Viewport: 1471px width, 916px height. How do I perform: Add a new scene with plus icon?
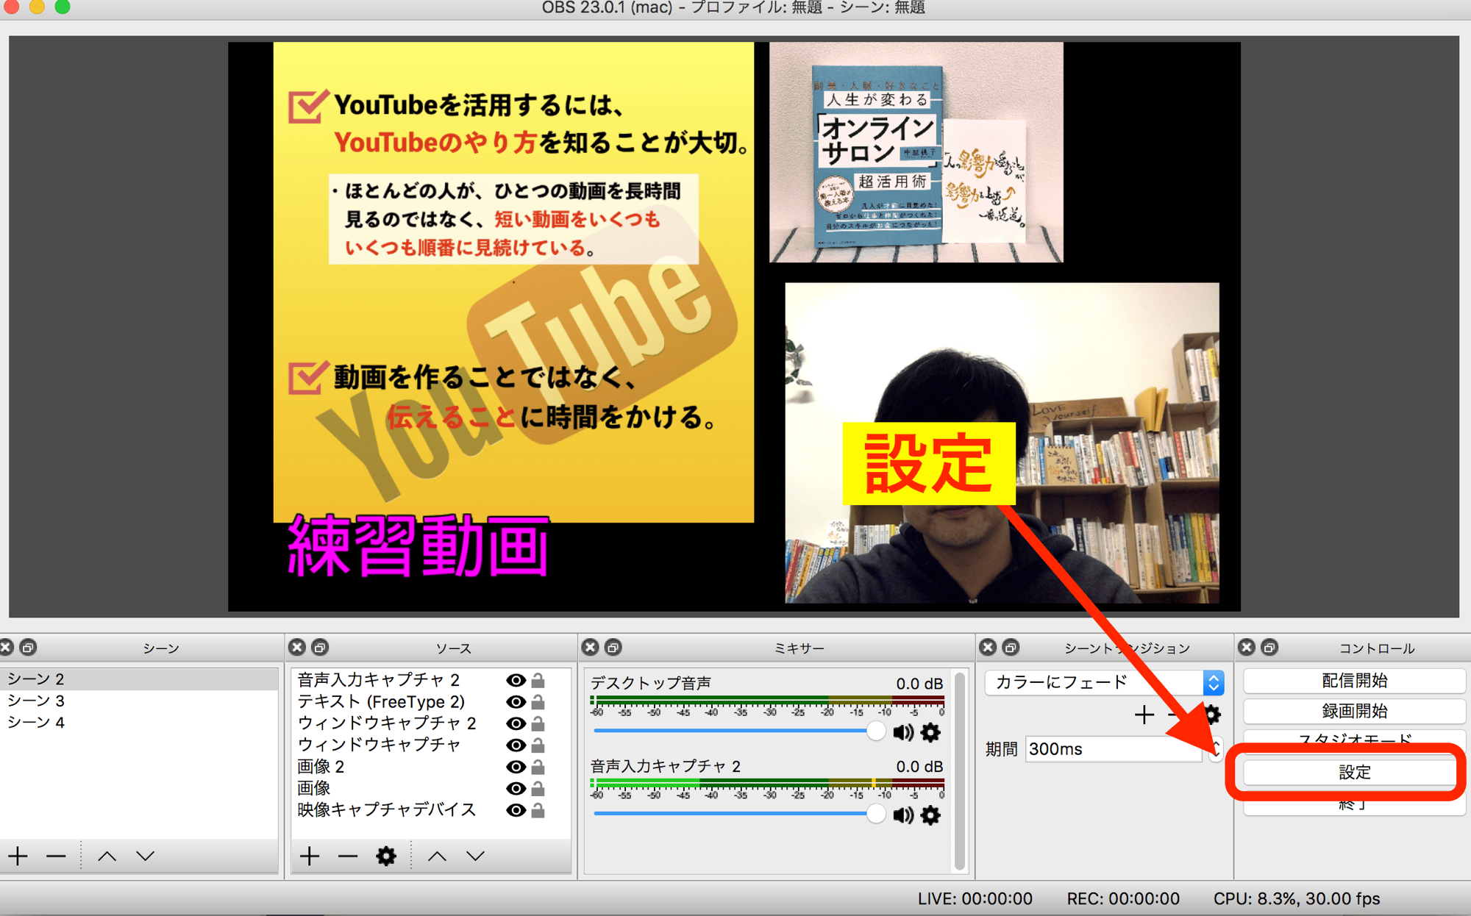(x=18, y=856)
